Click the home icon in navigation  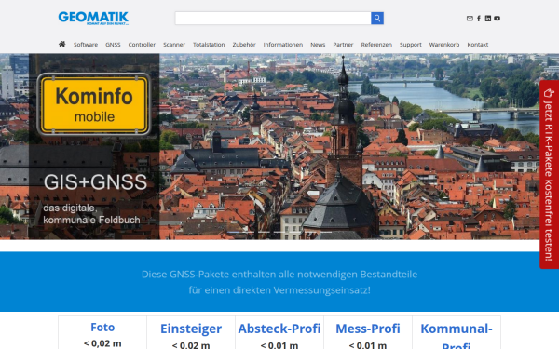pos(62,44)
